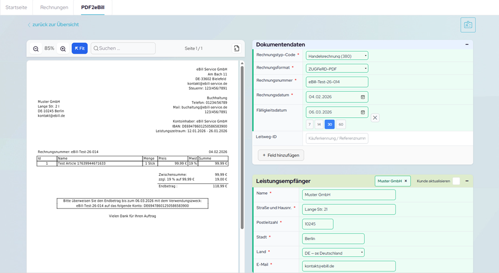This screenshot has width=499, height=273.
Task: Click the Leitweg-ID input field
Action: [x=337, y=138]
